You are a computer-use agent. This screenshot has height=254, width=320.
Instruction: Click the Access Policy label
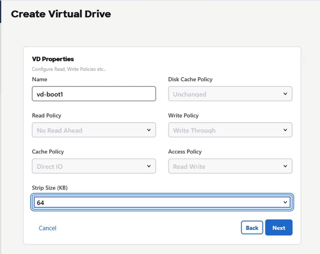185,151
